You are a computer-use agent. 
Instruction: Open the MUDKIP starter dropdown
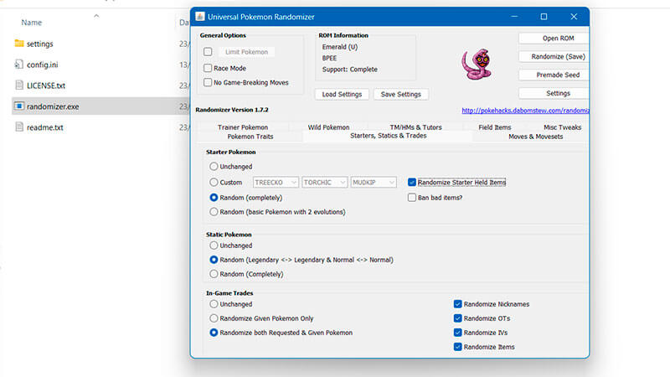[374, 182]
